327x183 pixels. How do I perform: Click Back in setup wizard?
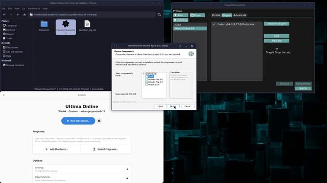pos(160,106)
